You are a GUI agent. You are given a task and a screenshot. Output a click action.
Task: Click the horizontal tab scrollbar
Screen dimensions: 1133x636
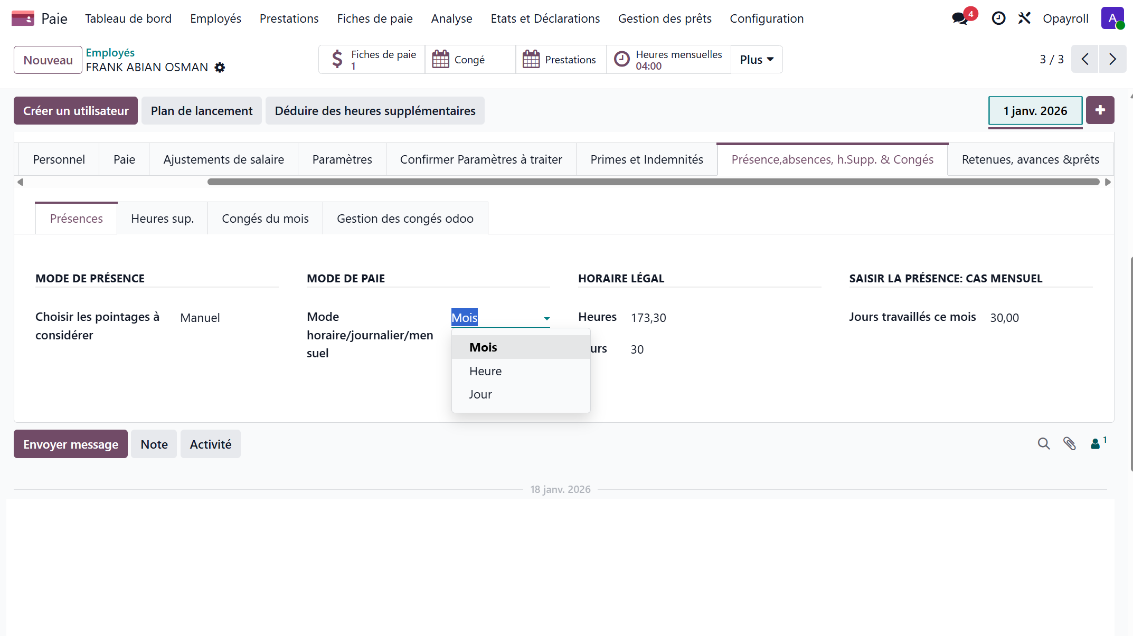653,182
